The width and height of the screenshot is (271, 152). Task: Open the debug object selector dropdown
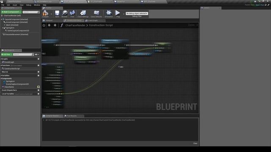(x=137, y=14)
